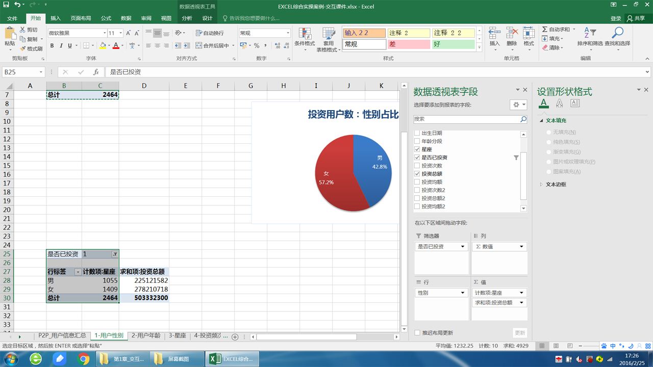Click the Cut (剪切) scissors icon
Screen dimensions: 653x367
click(x=23, y=30)
